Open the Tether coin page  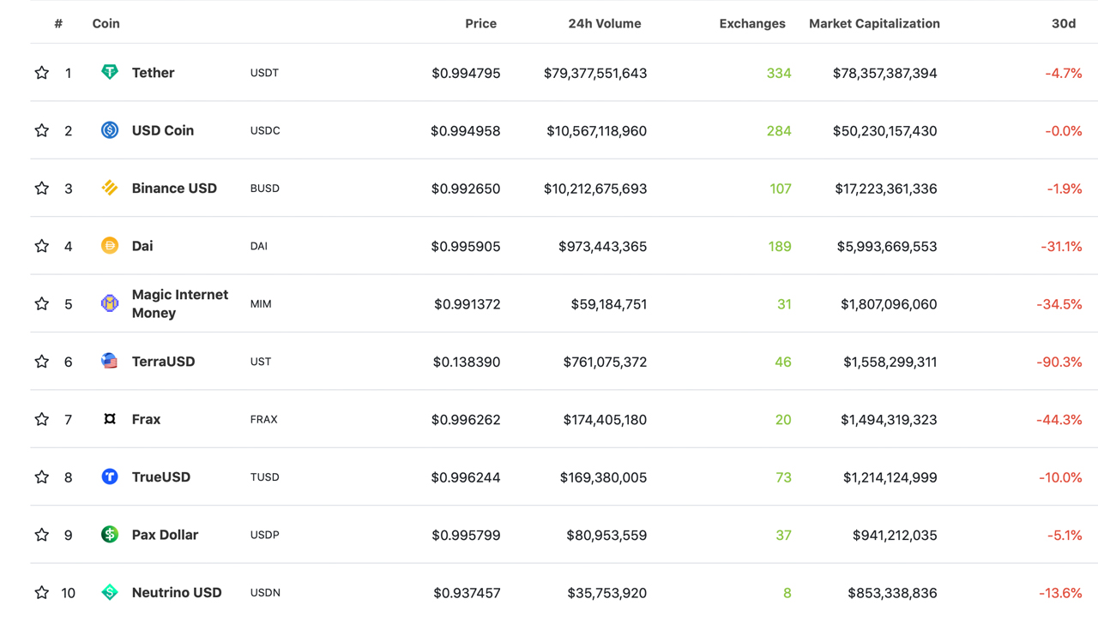tap(153, 73)
